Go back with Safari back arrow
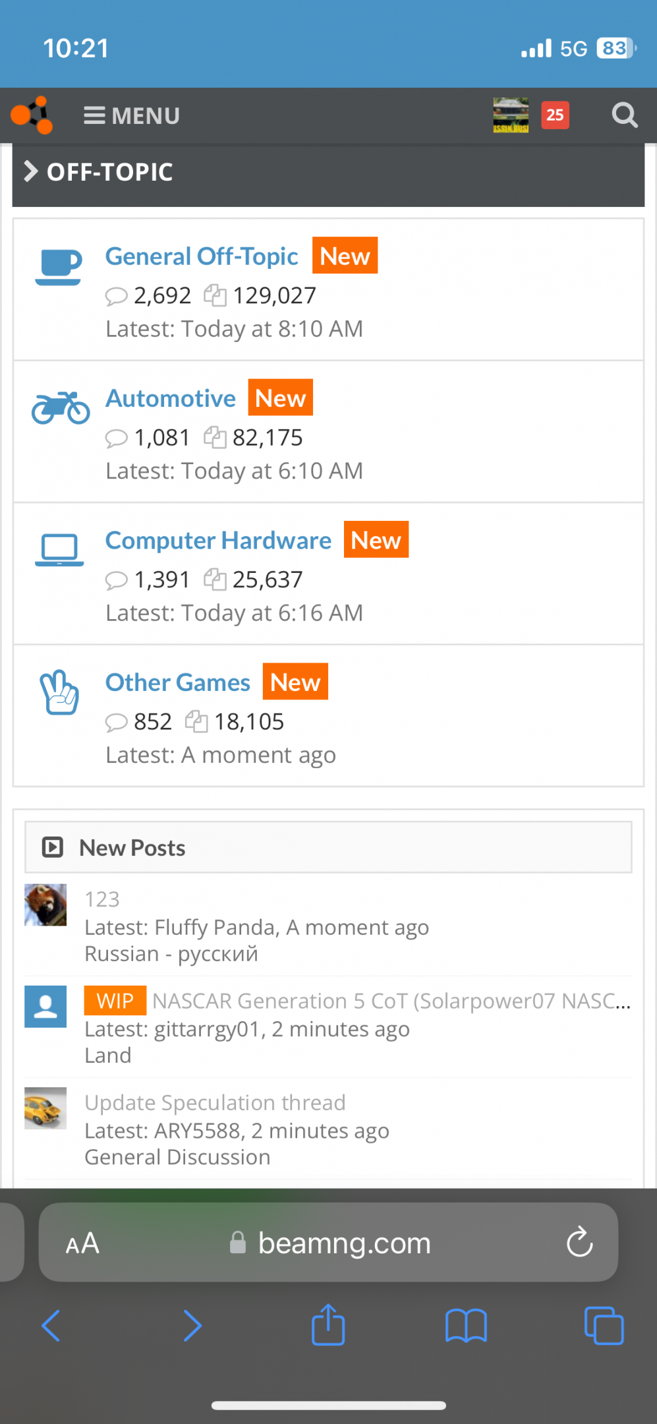Viewport: 657px width, 1424px height. point(51,1325)
